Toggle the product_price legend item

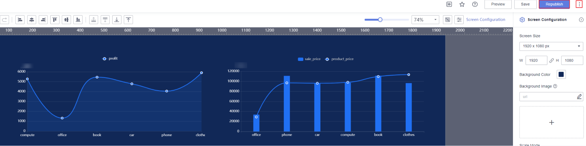[x=339, y=59]
